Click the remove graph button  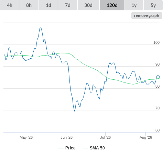click(x=146, y=16)
